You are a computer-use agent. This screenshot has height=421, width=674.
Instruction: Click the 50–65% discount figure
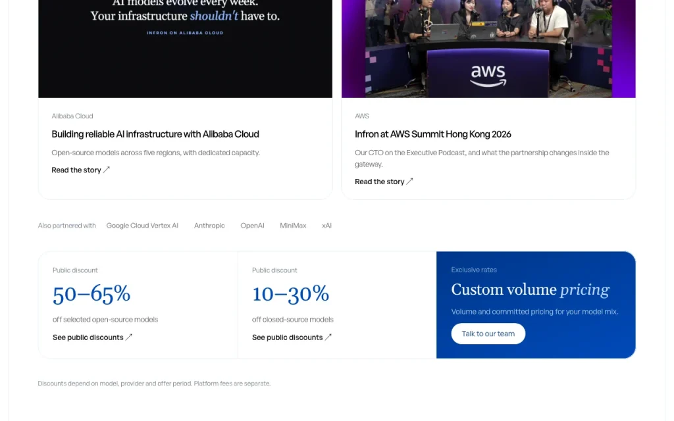(91, 294)
